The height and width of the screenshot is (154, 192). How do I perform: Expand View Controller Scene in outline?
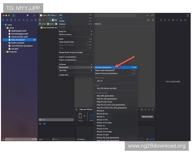[x=40, y=28]
